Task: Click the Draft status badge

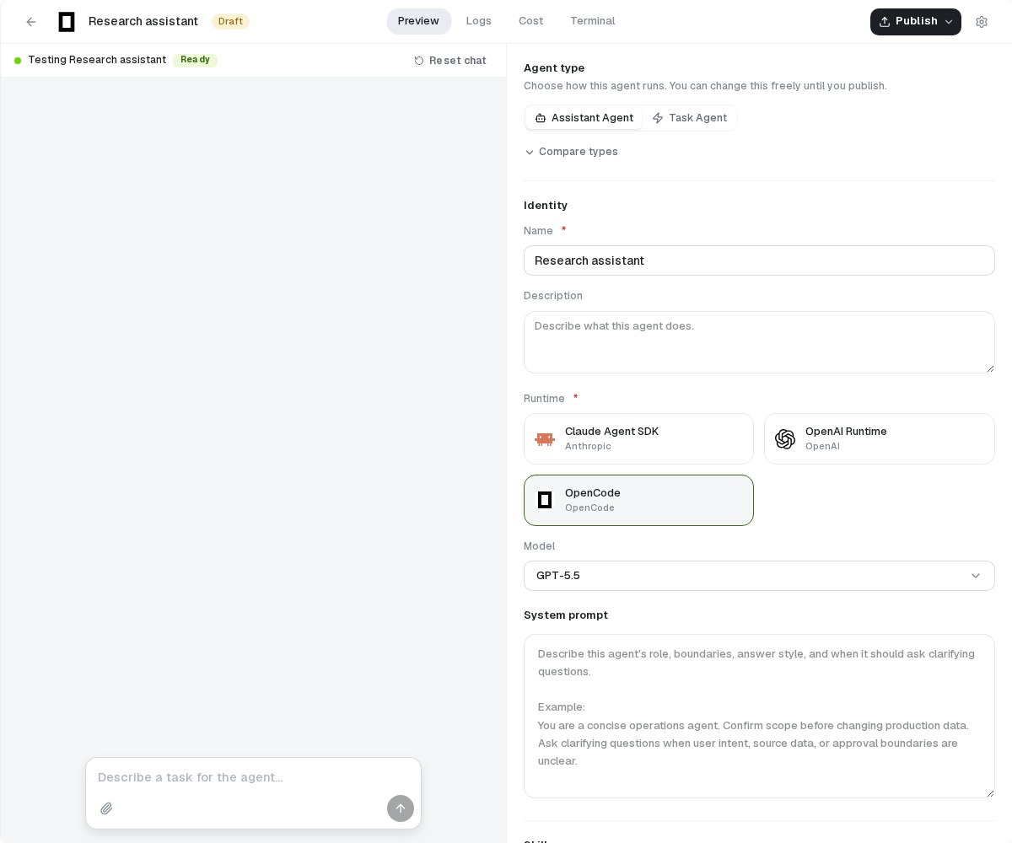Action: point(230,21)
